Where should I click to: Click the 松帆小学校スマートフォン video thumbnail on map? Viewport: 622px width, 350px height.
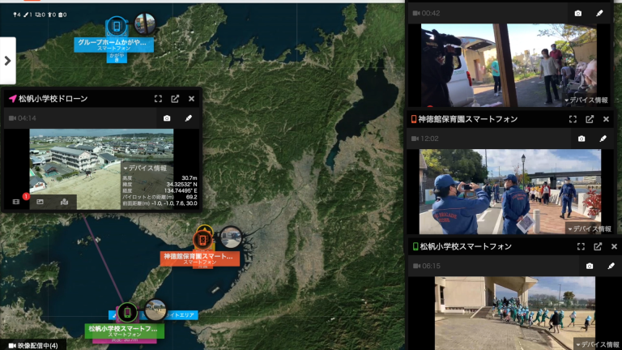pyautogui.click(x=155, y=309)
